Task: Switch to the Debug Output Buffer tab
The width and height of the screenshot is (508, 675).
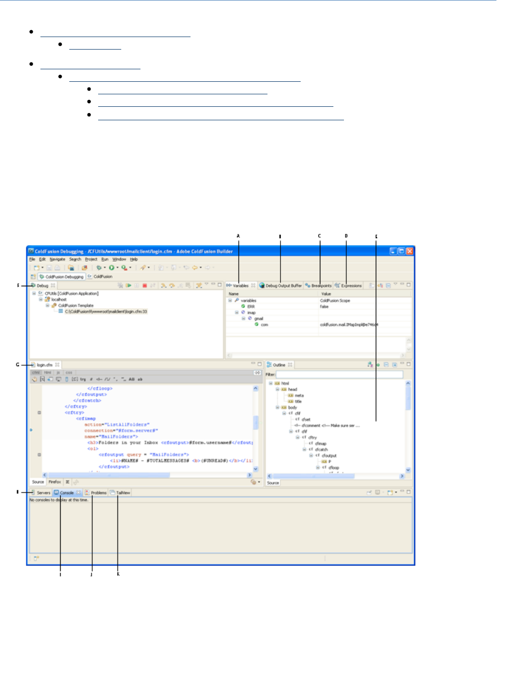Action: (x=280, y=285)
